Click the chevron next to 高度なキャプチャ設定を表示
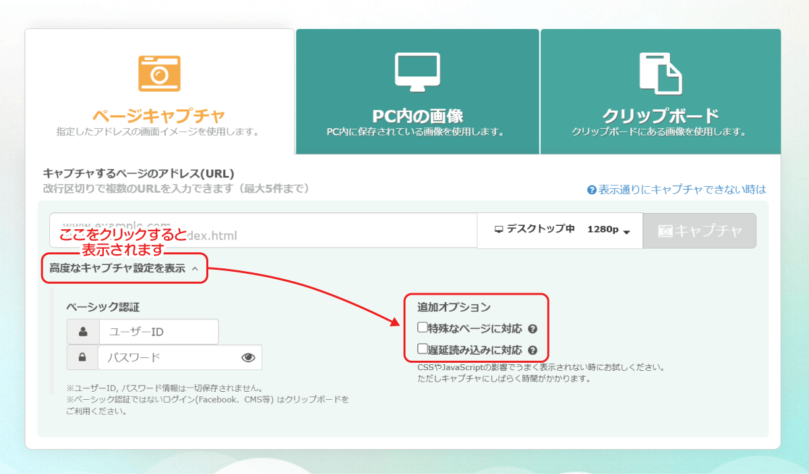Screen dimensions: 809x474 195,268
